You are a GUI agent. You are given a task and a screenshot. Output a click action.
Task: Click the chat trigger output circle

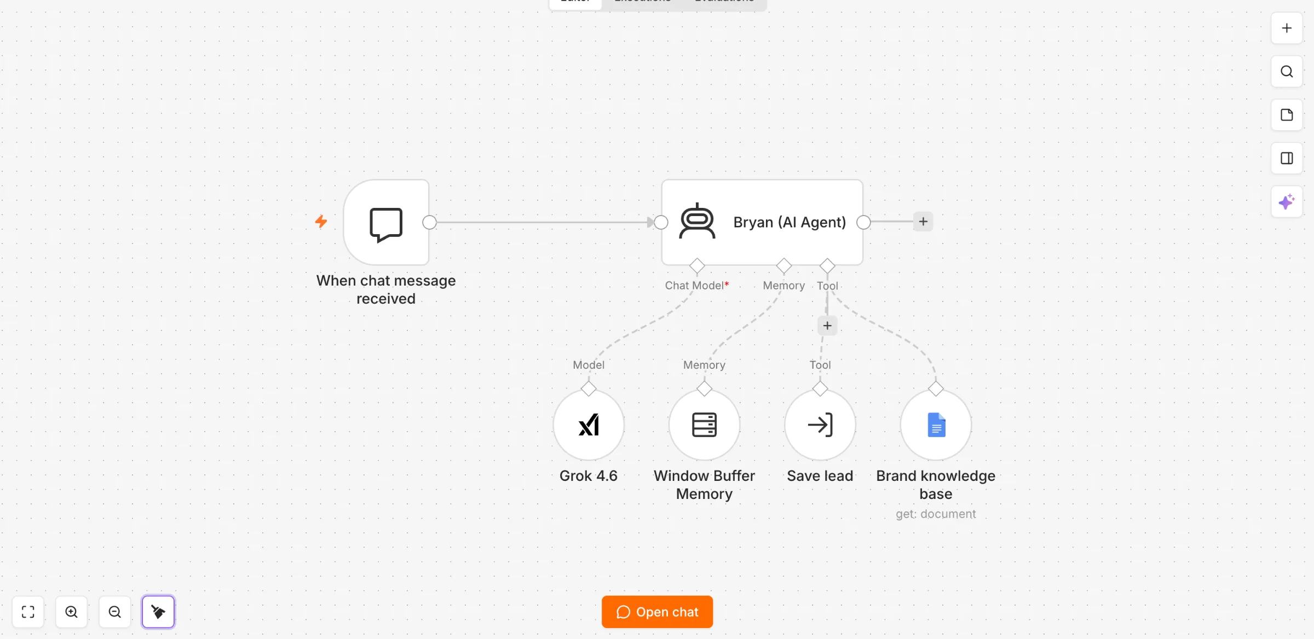tap(430, 222)
